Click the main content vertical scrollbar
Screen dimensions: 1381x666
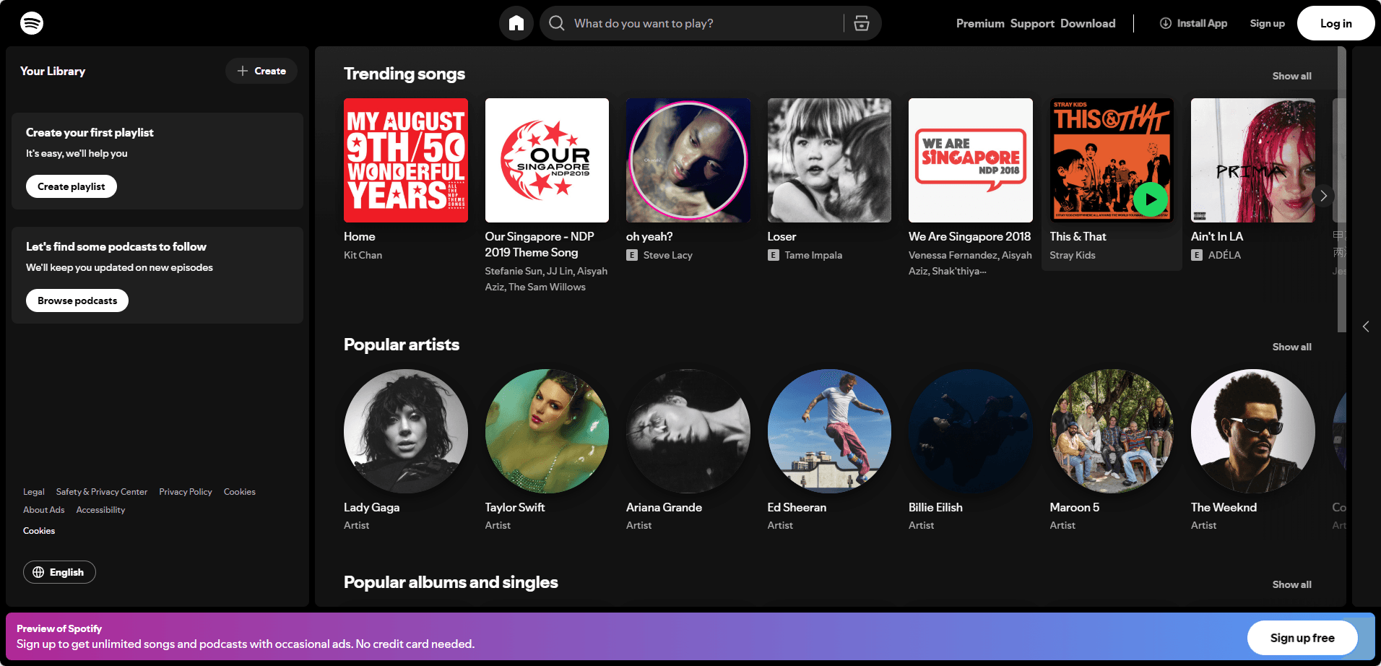pos(1342,189)
